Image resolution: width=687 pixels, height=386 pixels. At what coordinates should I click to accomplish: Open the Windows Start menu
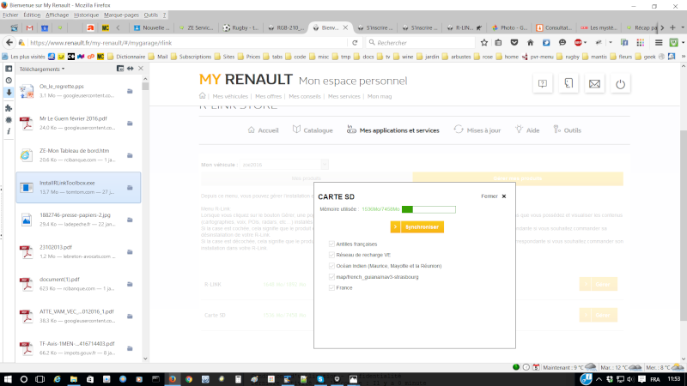tap(8, 379)
